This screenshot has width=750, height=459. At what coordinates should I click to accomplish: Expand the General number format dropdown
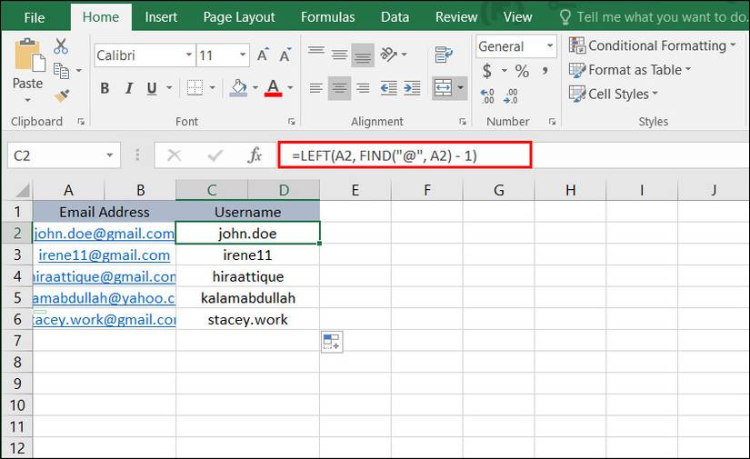click(550, 46)
